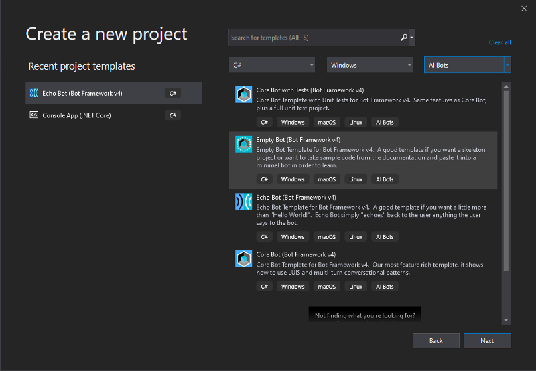Click macOS tag under Empty Bot template
Image resolution: width=536 pixels, height=371 pixels.
point(326,179)
